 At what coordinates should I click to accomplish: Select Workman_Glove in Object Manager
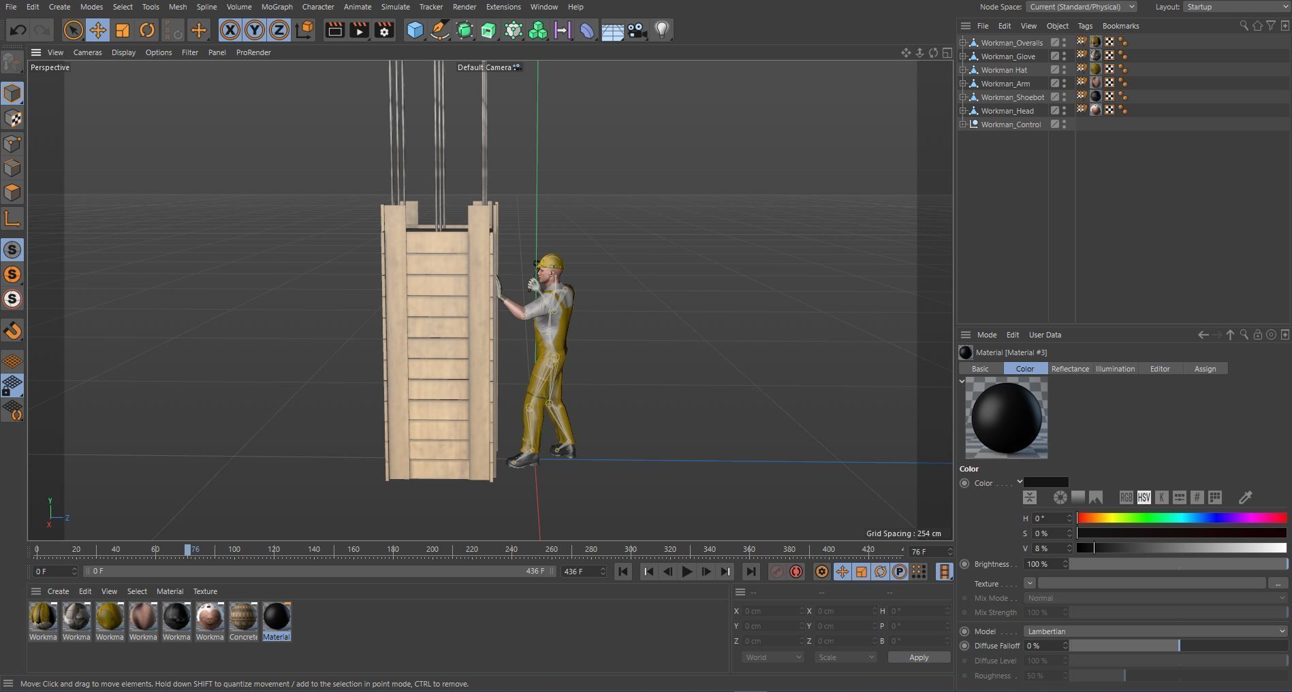coord(1008,56)
